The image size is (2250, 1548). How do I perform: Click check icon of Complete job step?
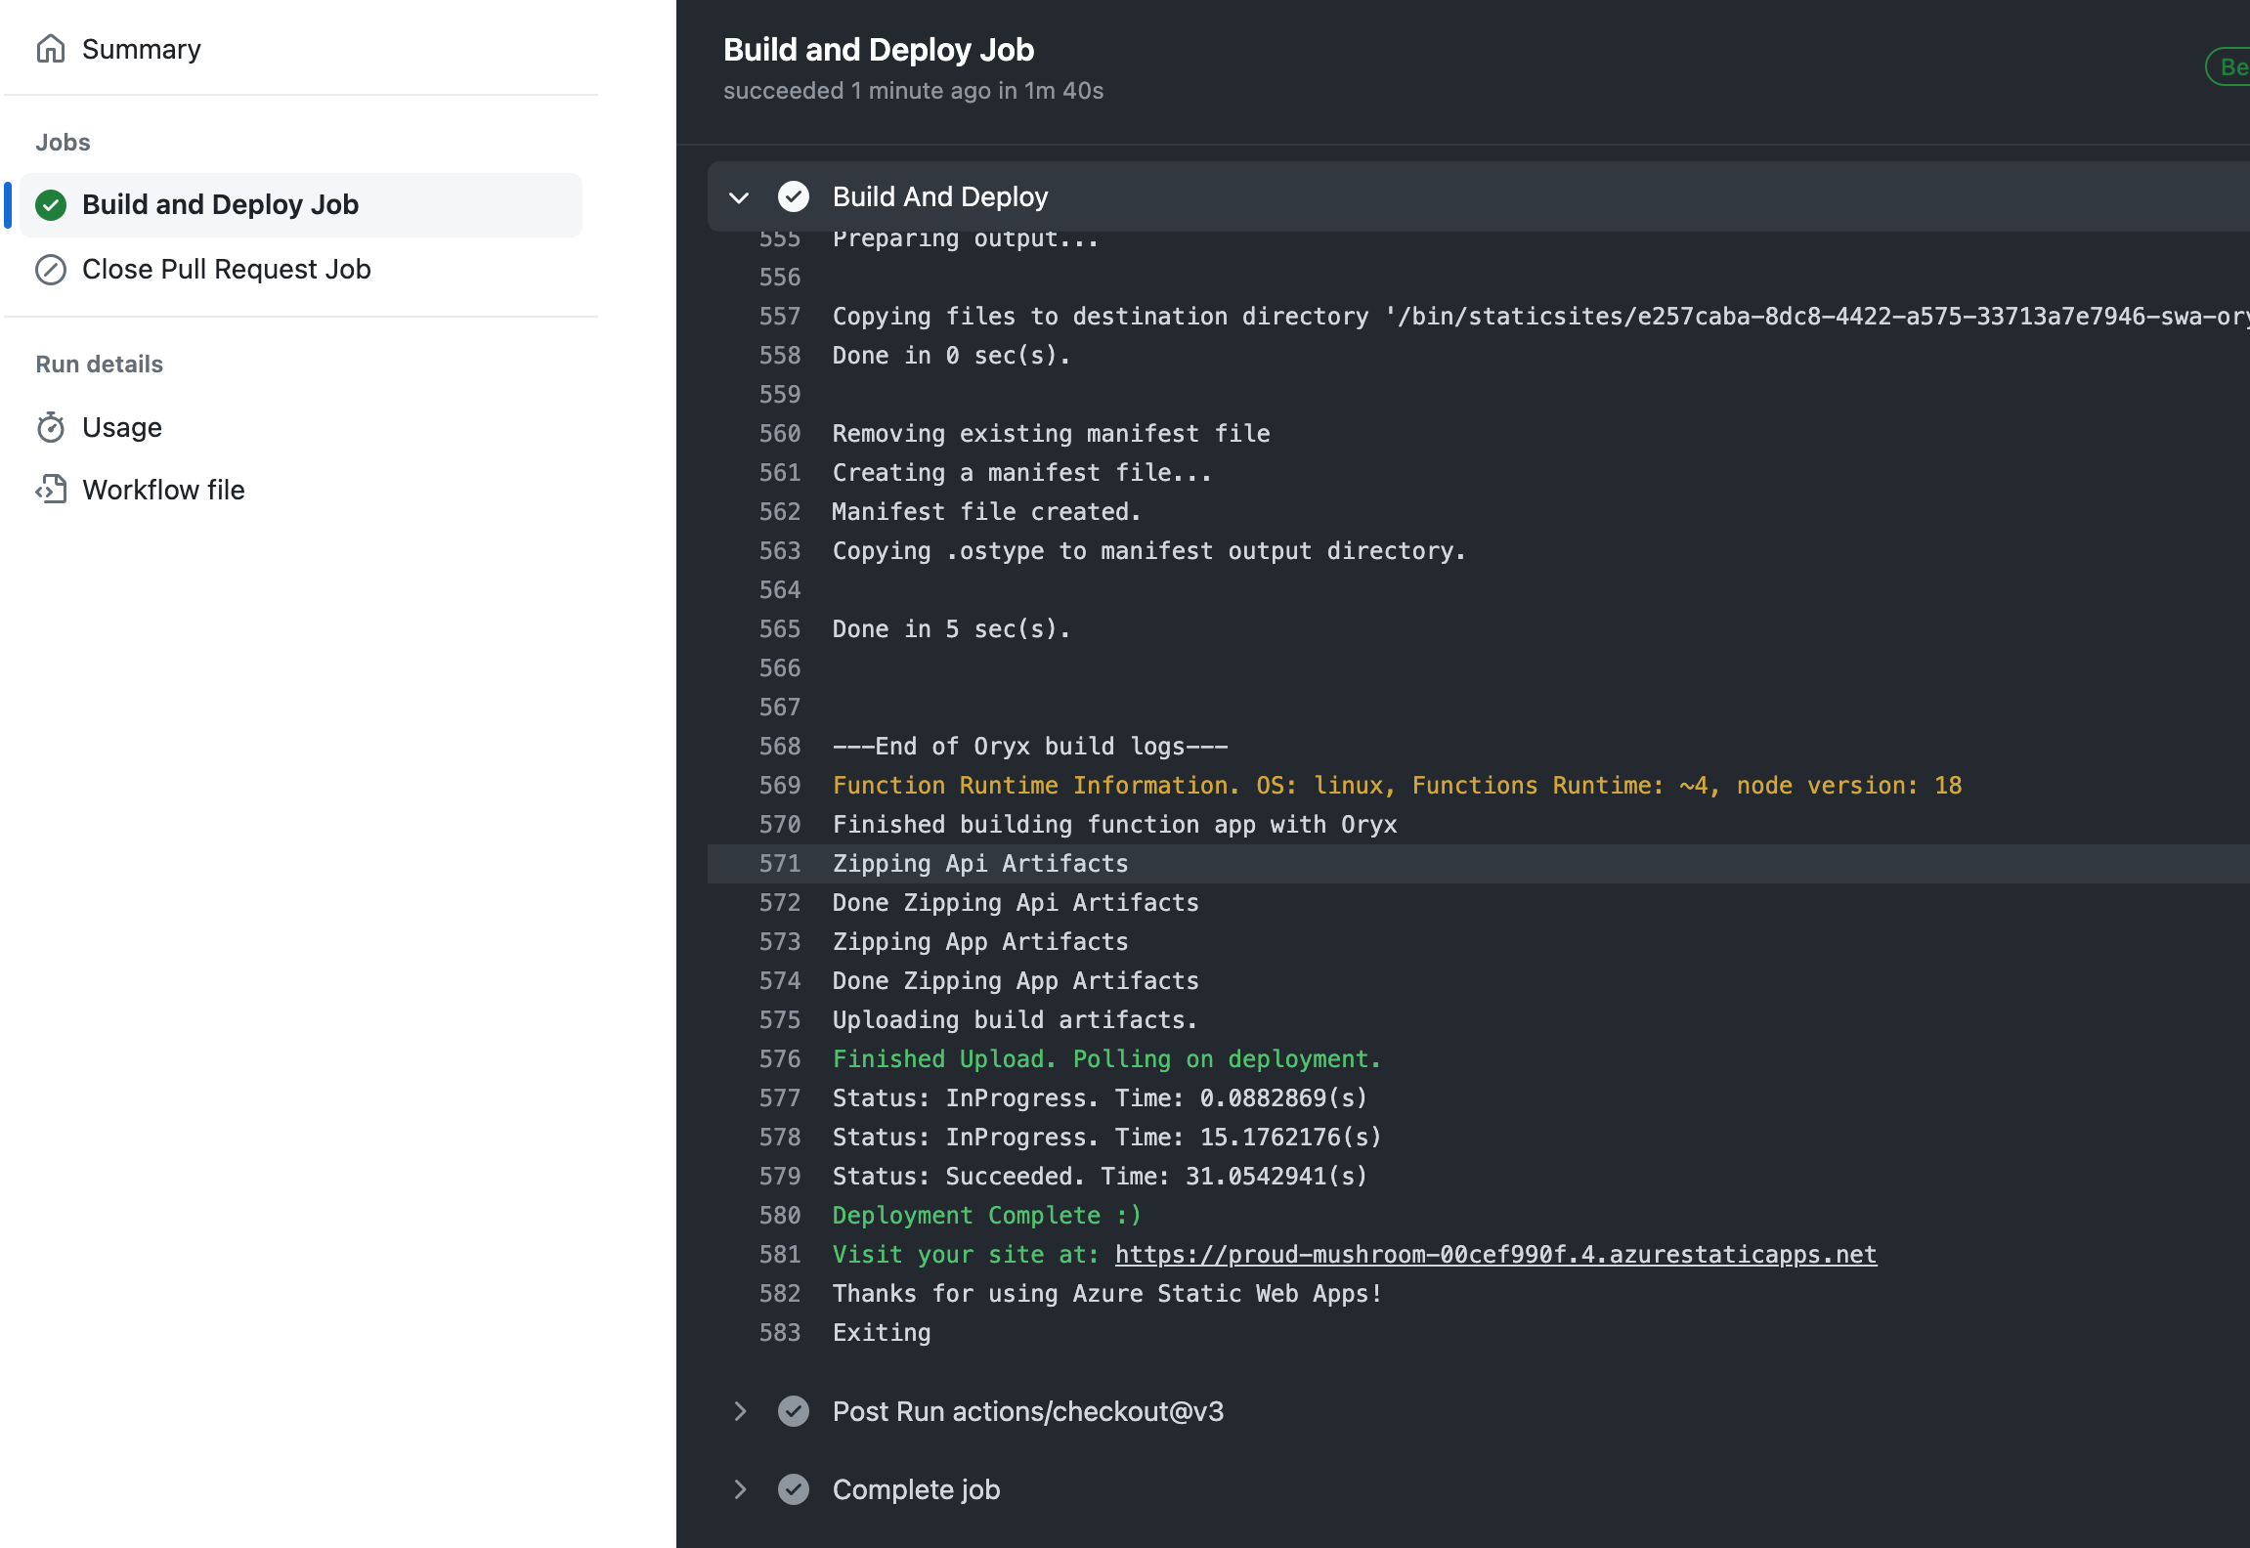(x=794, y=1489)
